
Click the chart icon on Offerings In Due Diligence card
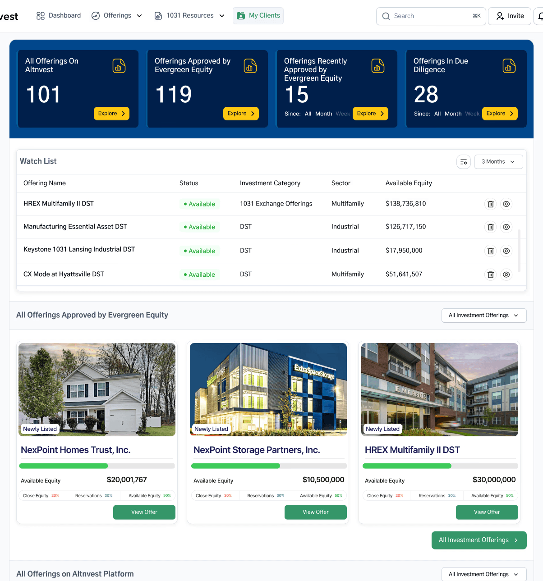tap(509, 66)
